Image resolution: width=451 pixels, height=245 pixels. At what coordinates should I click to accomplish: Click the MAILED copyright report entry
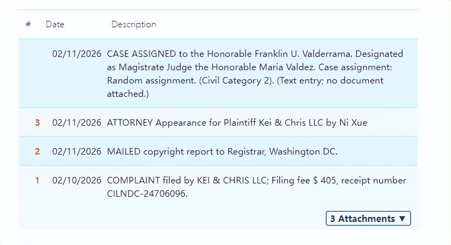pos(222,151)
